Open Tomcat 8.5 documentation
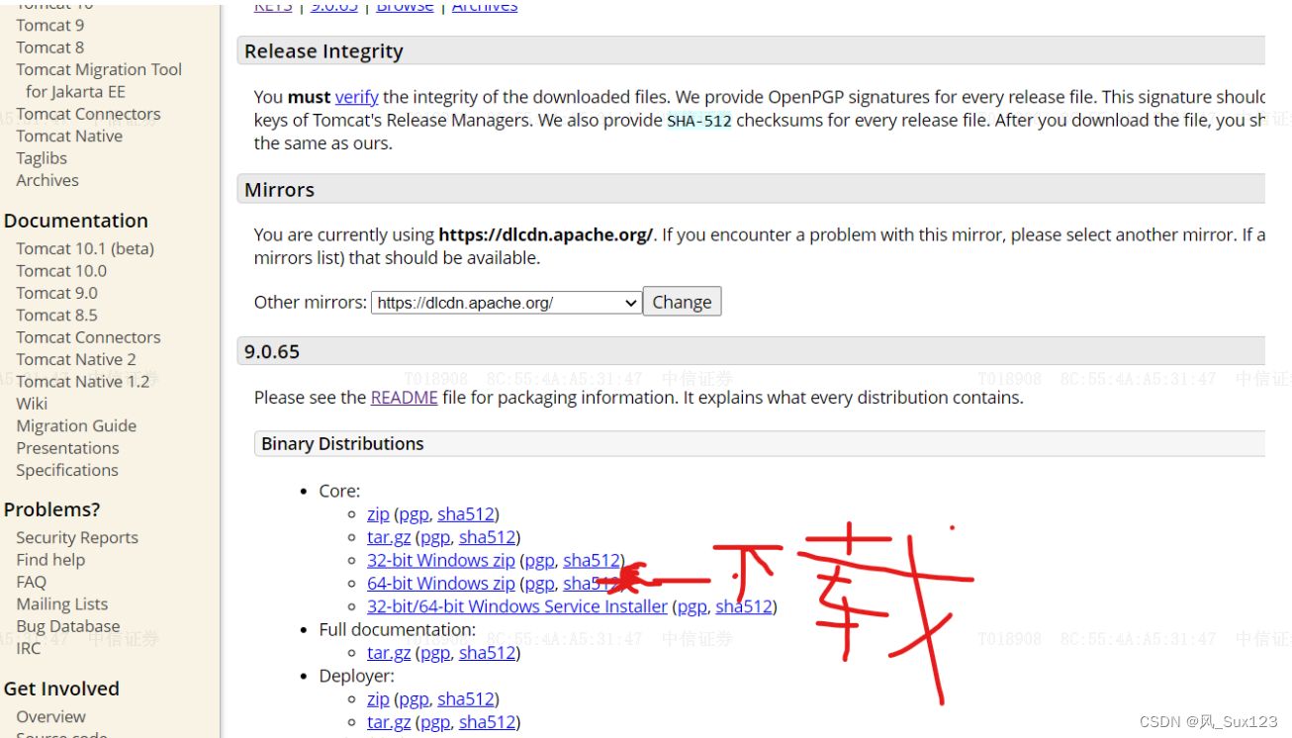This screenshot has height=738, width=1292. pyautogui.click(x=57, y=315)
